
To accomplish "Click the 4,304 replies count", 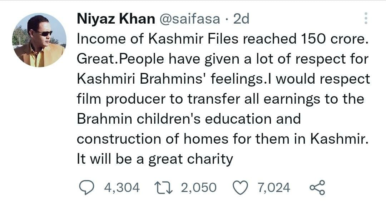I will (x=122, y=188).
